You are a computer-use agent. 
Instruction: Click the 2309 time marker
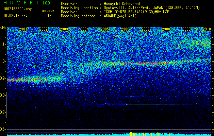click(x=186, y=29)
